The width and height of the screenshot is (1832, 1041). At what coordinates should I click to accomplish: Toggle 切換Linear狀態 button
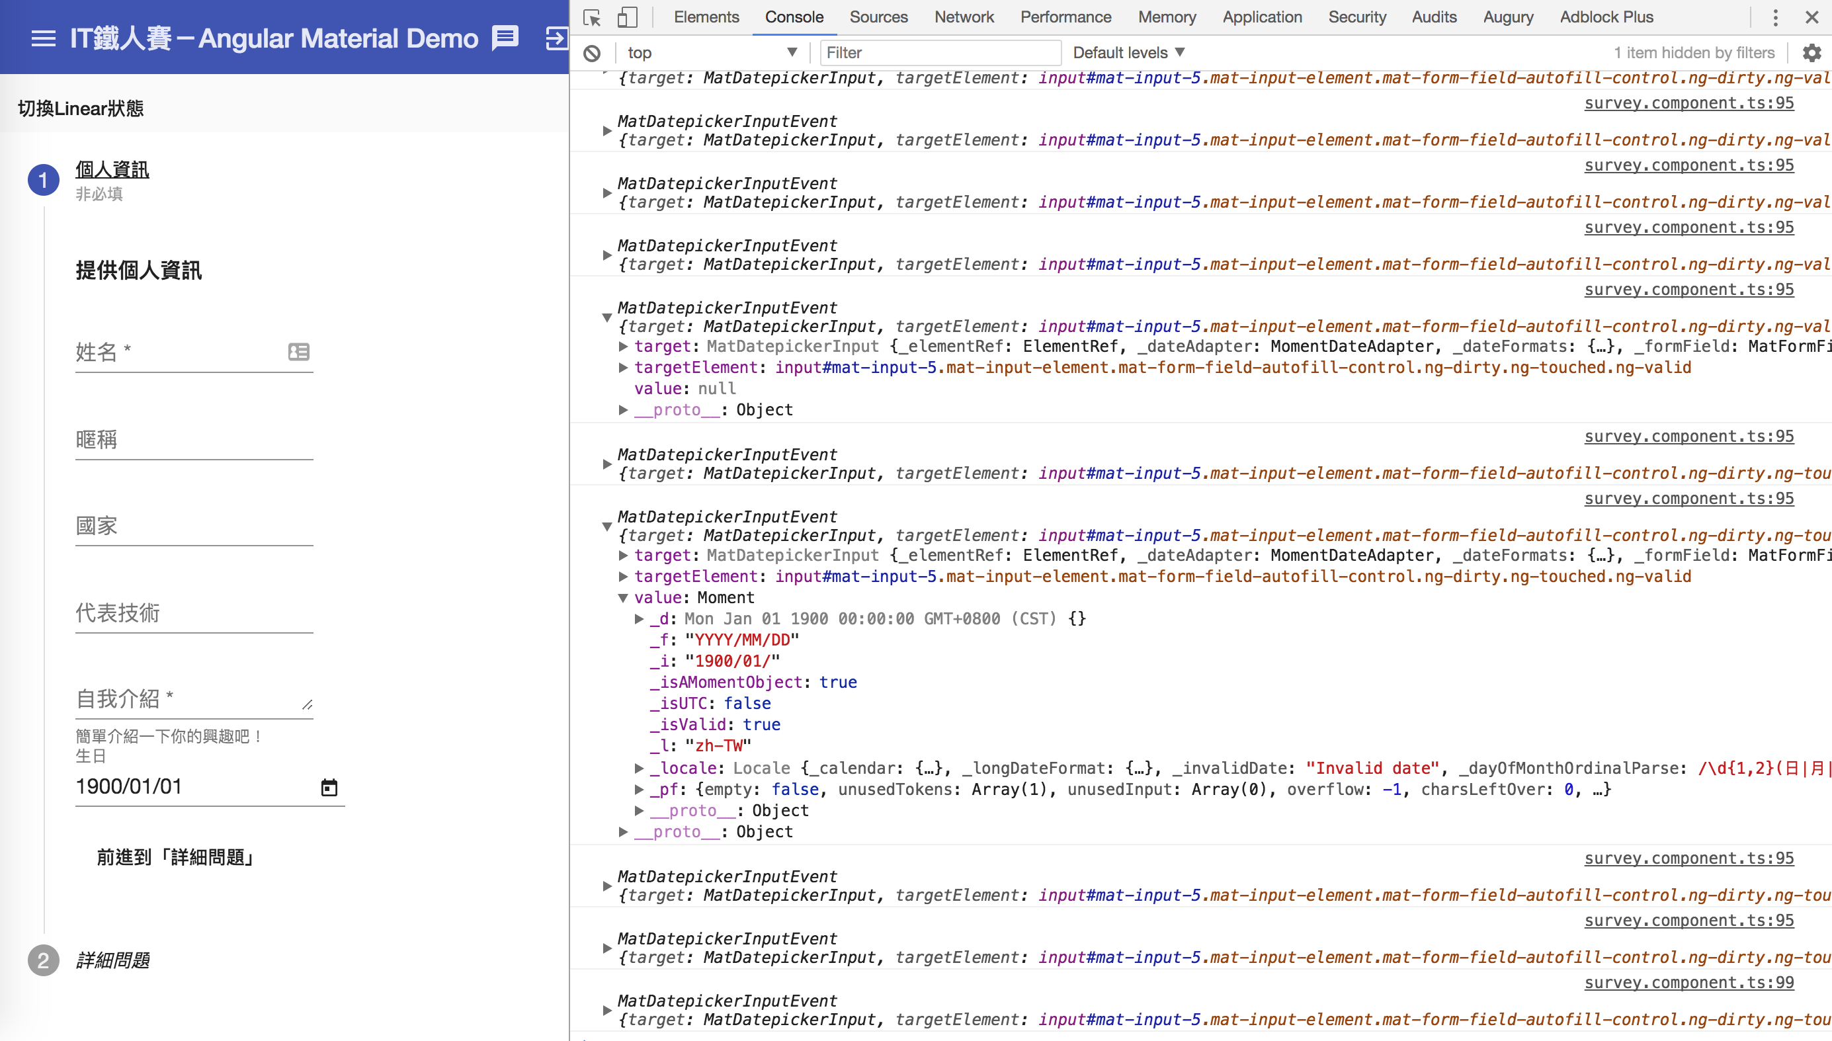pyautogui.click(x=81, y=108)
